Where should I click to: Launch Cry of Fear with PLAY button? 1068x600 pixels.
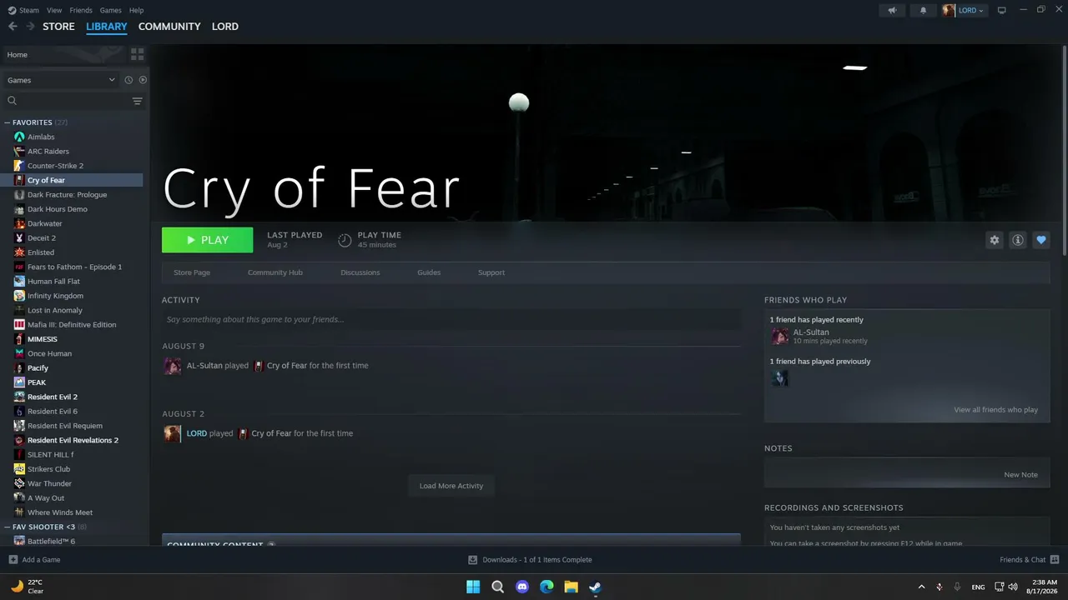[207, 240]
